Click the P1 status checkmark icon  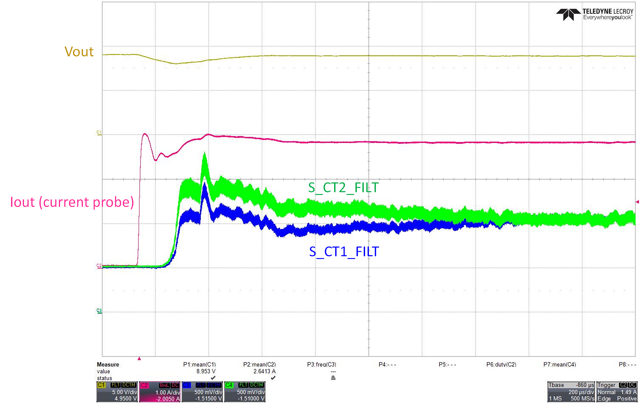pos(213,378)
